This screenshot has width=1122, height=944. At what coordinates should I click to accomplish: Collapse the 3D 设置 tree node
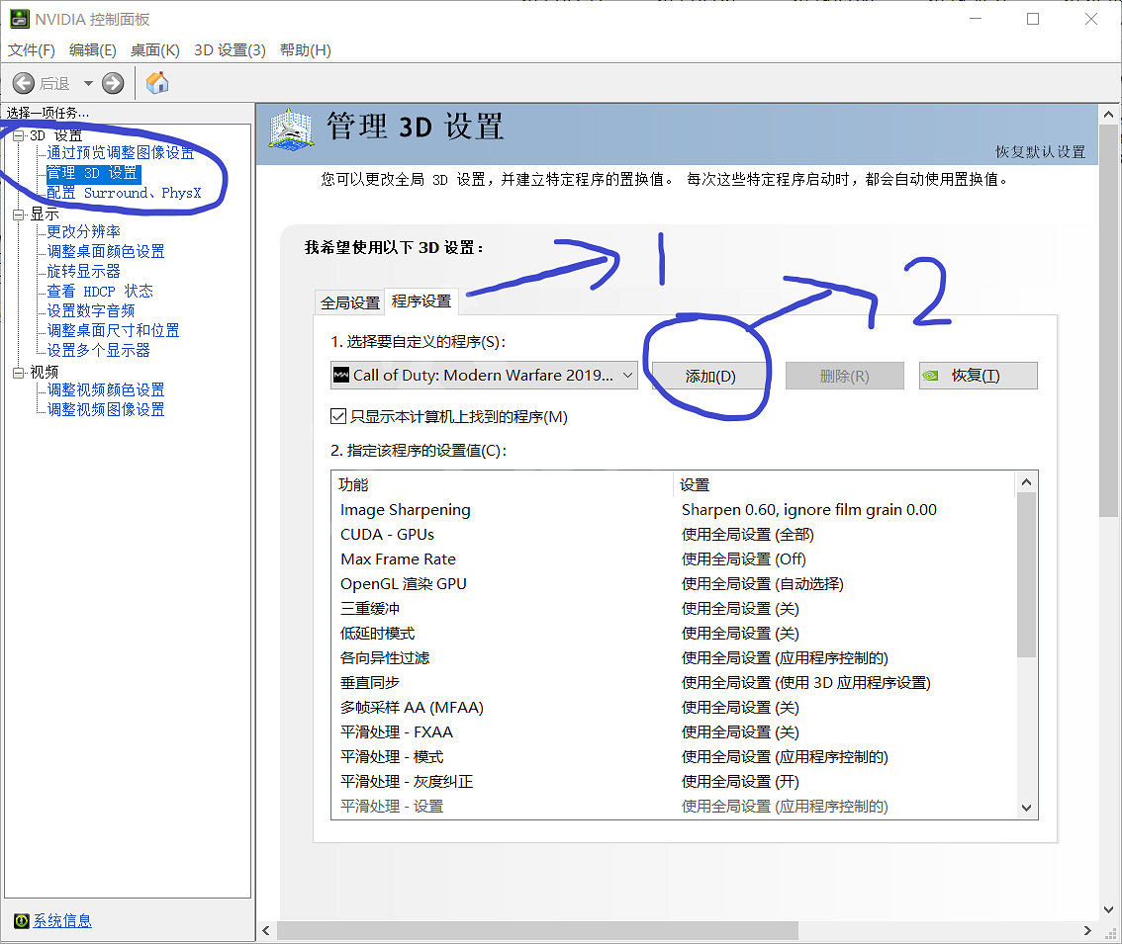[19, 135]
